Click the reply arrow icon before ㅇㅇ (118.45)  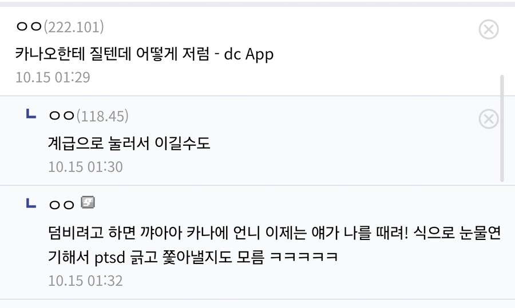coord(31,115)
